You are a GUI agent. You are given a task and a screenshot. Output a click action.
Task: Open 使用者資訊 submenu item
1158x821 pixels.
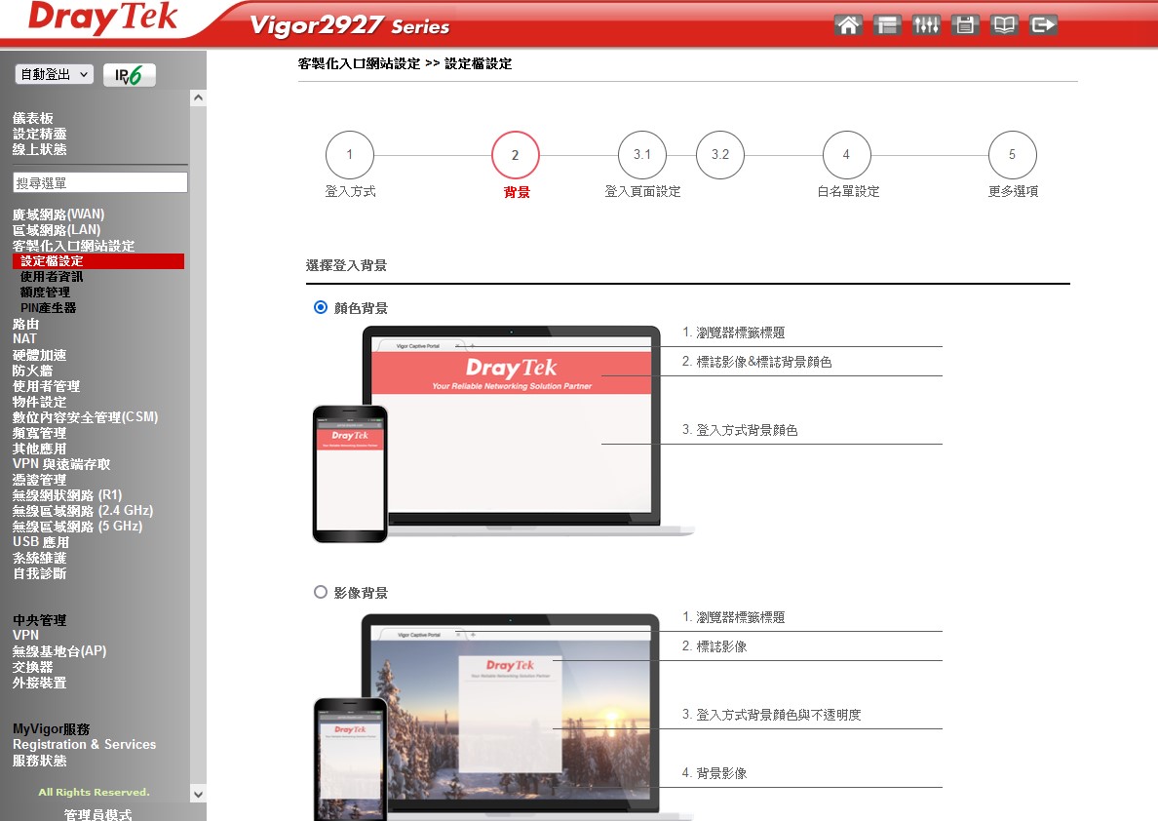52,277
